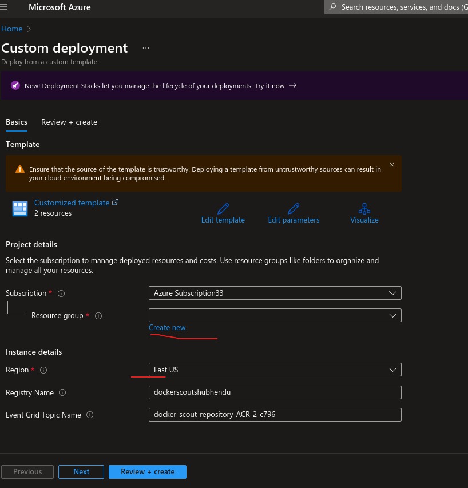The image size is (468, 488).
Task: Click the disabled Previous button
Action: pos(27,472)
